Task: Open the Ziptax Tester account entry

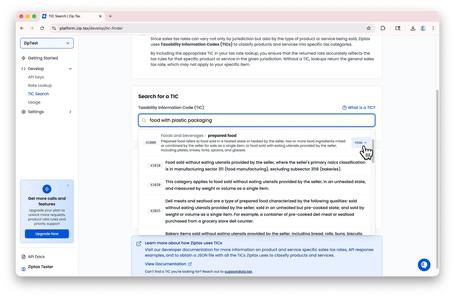Action: pyautogui.click(x=40, y=267)
